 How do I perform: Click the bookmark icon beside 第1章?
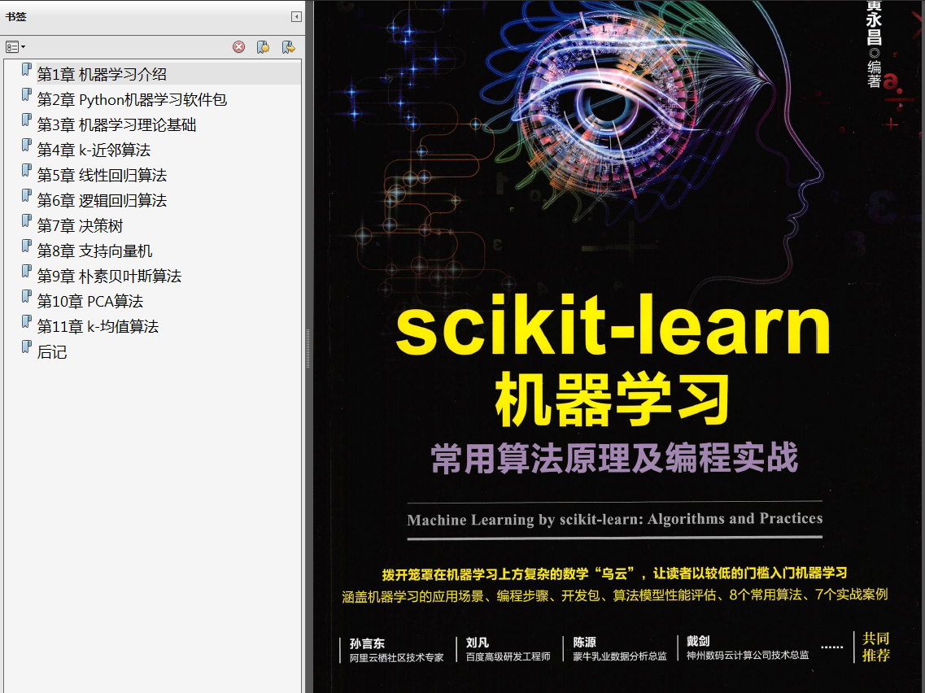coord(26,70)
